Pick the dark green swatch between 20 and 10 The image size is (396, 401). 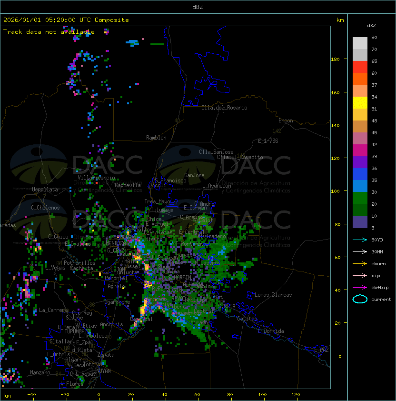click(360, 210)
